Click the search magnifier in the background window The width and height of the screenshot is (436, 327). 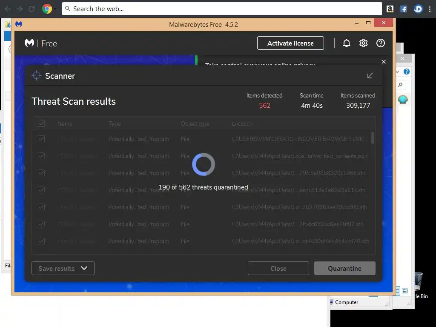click(400, 85)
